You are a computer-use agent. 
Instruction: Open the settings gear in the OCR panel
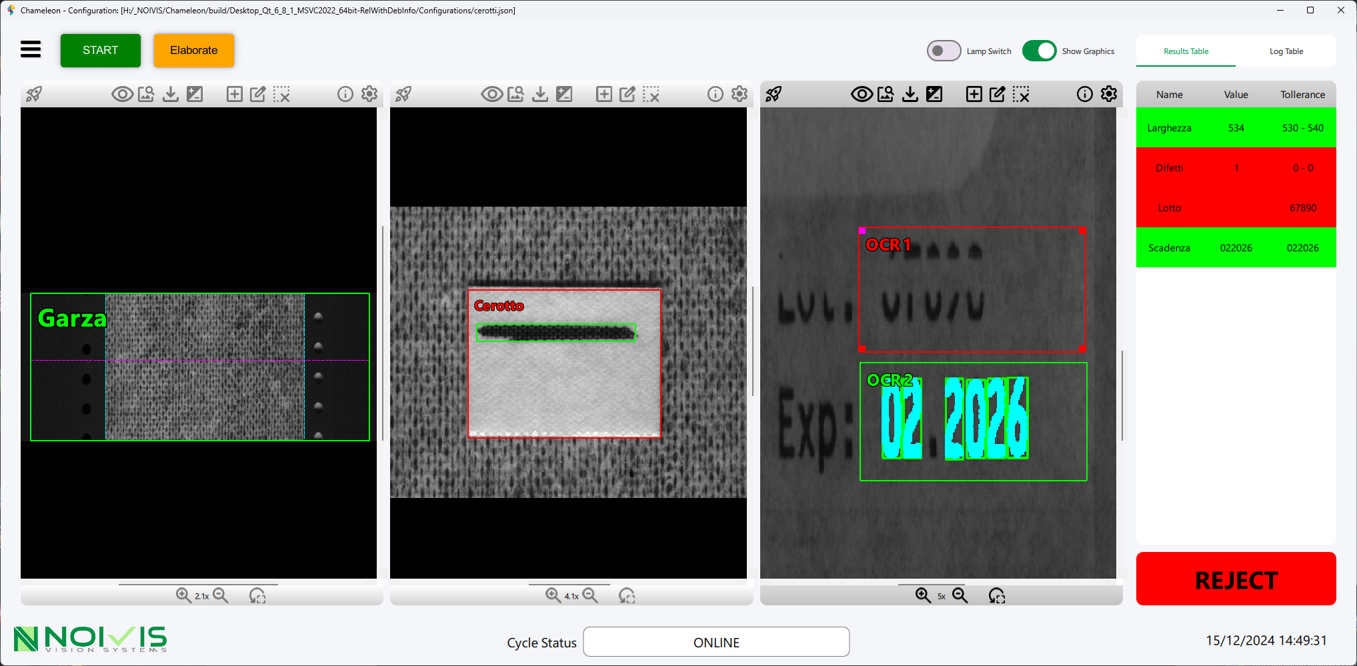(1109, 94)
